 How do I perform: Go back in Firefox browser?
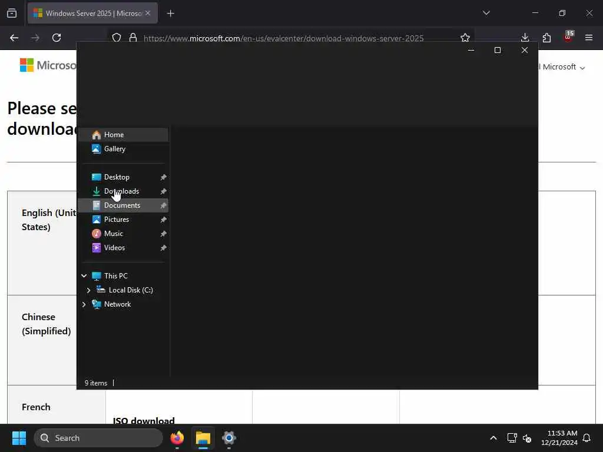[x=14, y=38]
